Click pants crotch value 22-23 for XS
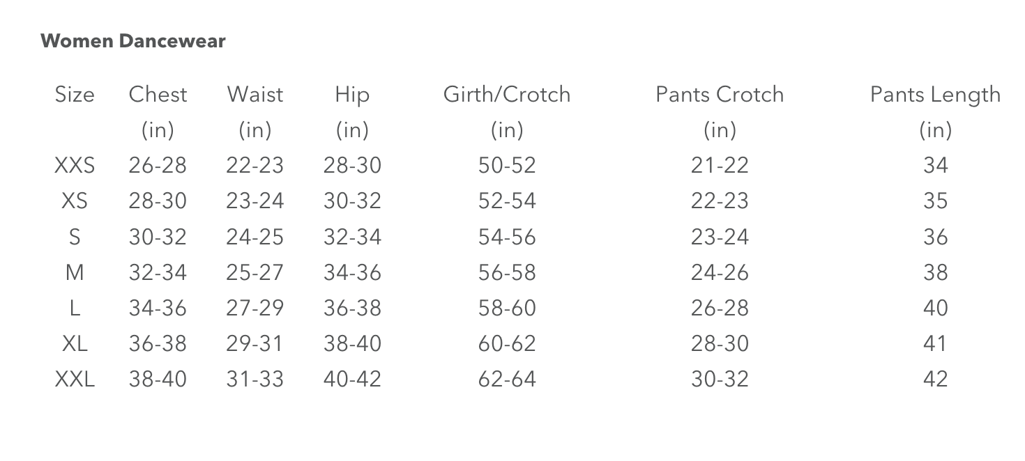Screen dimensions: 1025x461 (x=720, y=201)
